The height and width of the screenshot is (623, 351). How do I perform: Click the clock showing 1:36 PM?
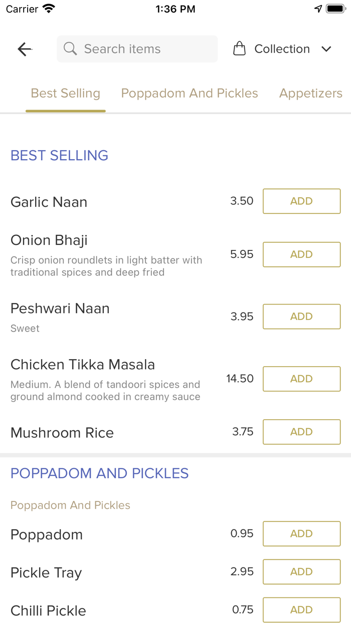(x=175, y=8)
